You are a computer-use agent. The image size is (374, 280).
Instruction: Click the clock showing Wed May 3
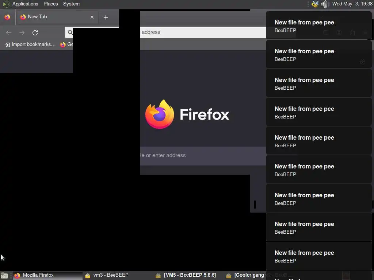[x=352, y=4]
